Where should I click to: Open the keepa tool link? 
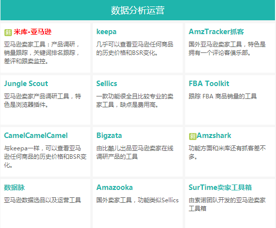point(106,32)
